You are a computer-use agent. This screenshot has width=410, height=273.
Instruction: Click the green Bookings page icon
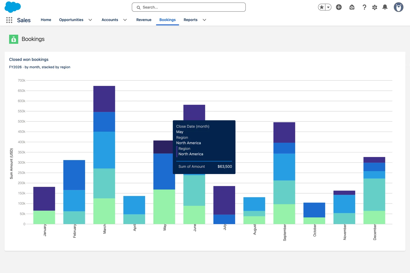coord(14,39)
